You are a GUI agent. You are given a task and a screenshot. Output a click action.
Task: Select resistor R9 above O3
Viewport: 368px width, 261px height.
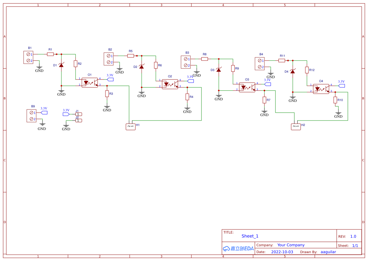233,68
